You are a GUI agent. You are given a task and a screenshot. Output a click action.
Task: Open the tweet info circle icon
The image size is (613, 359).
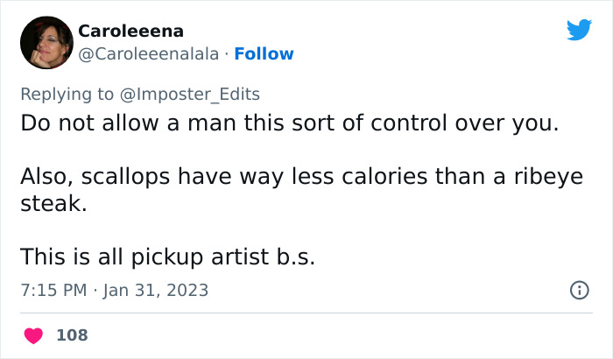click(x=579, y=290)
